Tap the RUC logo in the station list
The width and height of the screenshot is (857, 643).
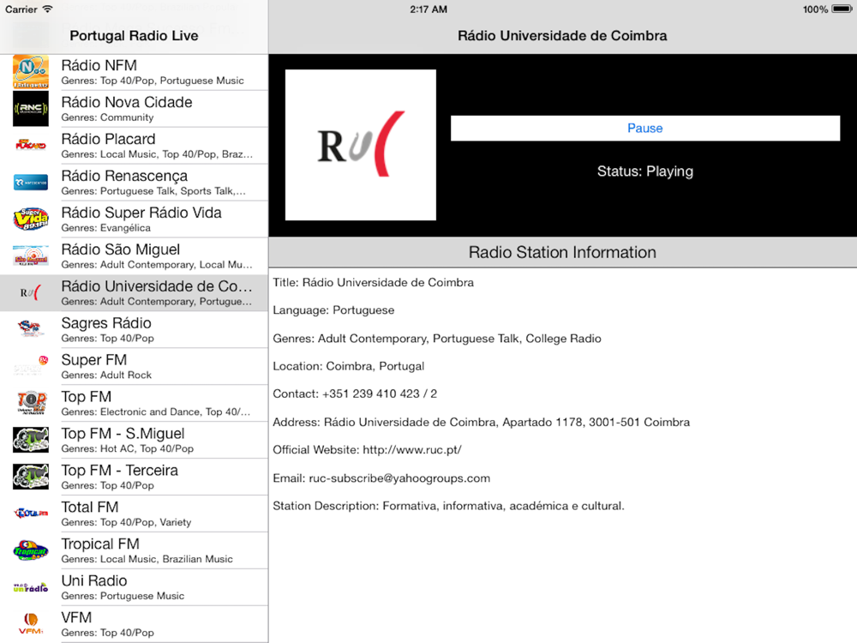(31, 292)
